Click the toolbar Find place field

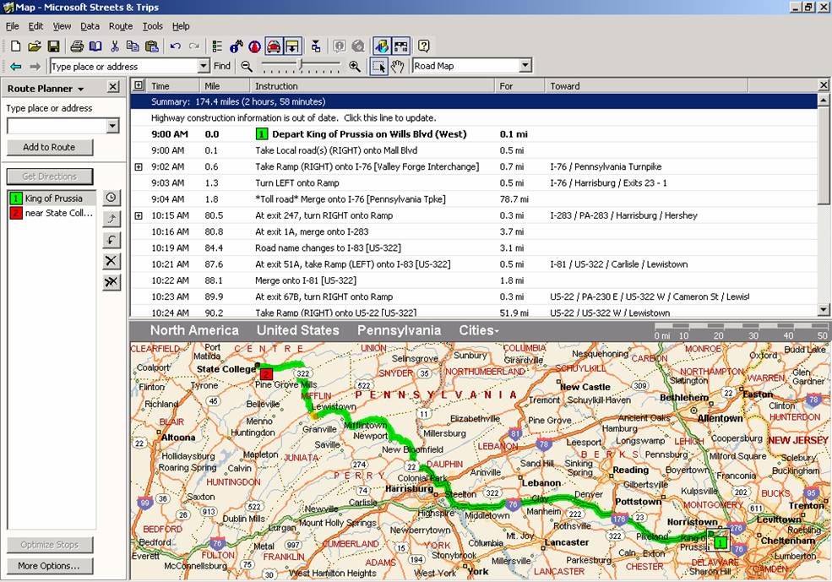[x=123, y=66]
